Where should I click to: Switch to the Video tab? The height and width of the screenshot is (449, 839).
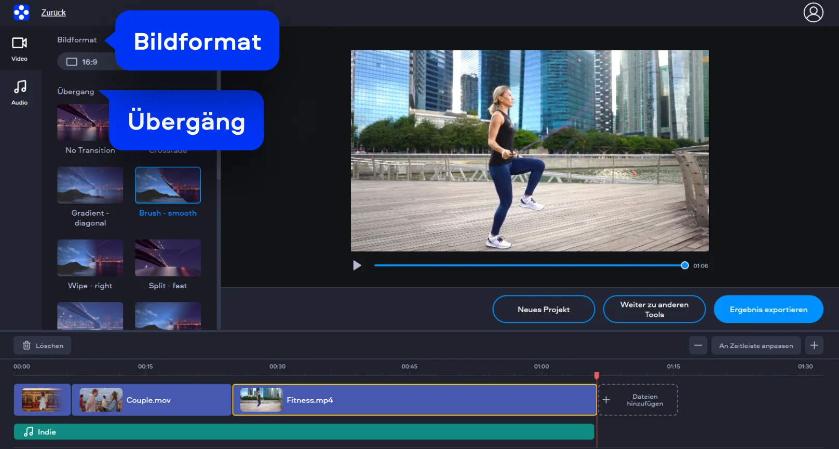point(20,49)
